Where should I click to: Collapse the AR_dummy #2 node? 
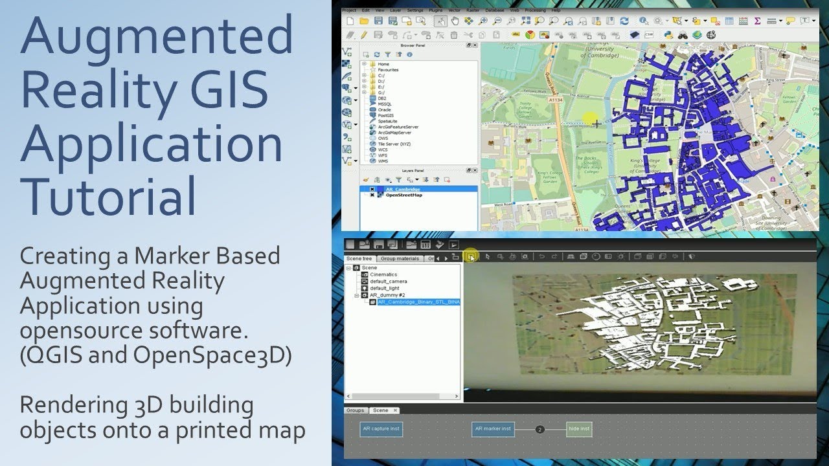point(356,295)
